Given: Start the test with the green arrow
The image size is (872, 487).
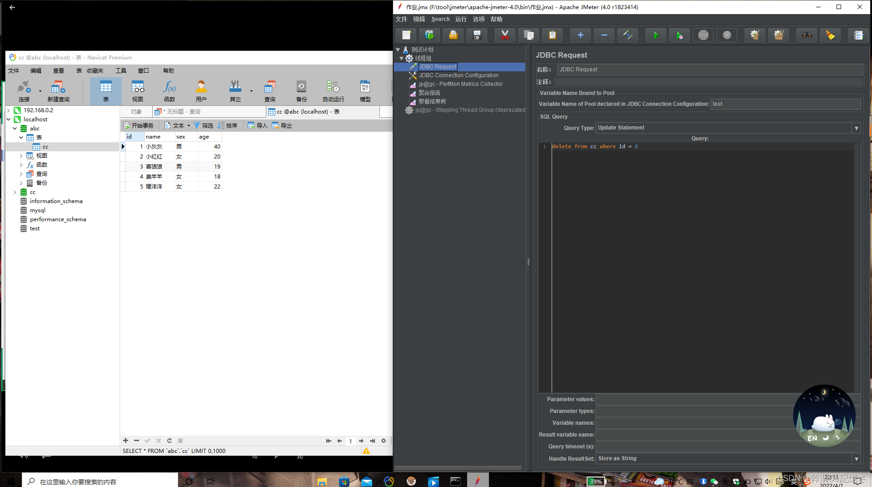Looking at the screenshot, I should point(656,35).
